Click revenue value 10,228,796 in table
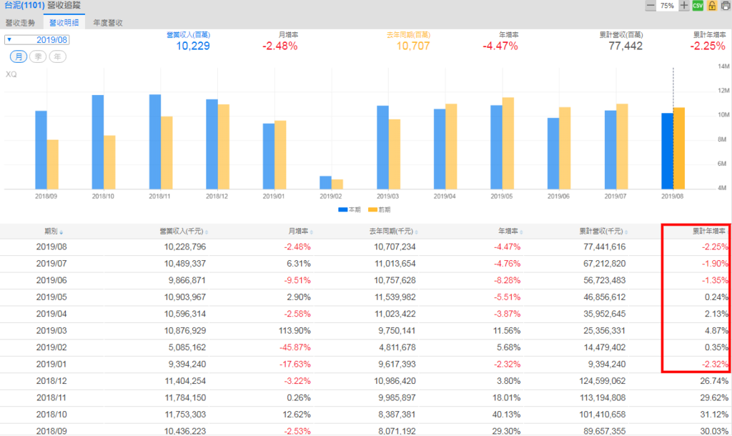 pos(185,247)
